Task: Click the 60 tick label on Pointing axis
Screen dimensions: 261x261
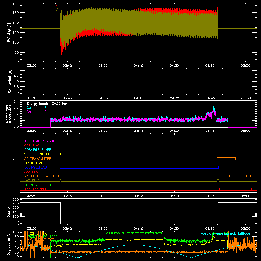Action: click(x=17, y=61)
